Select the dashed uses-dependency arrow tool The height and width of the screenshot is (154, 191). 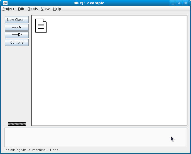[17, 27]
